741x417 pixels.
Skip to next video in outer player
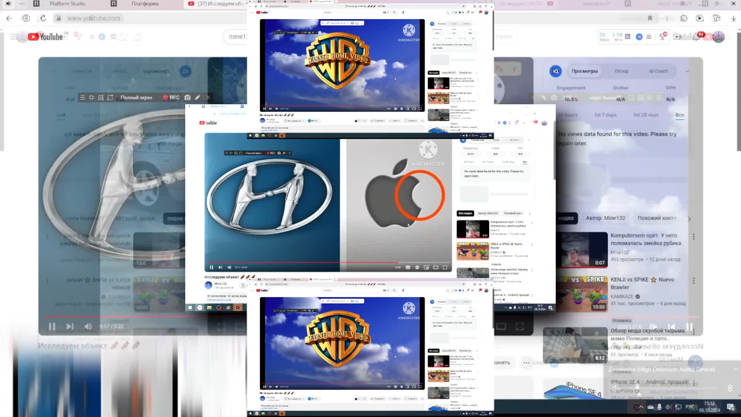coord(70,326)
